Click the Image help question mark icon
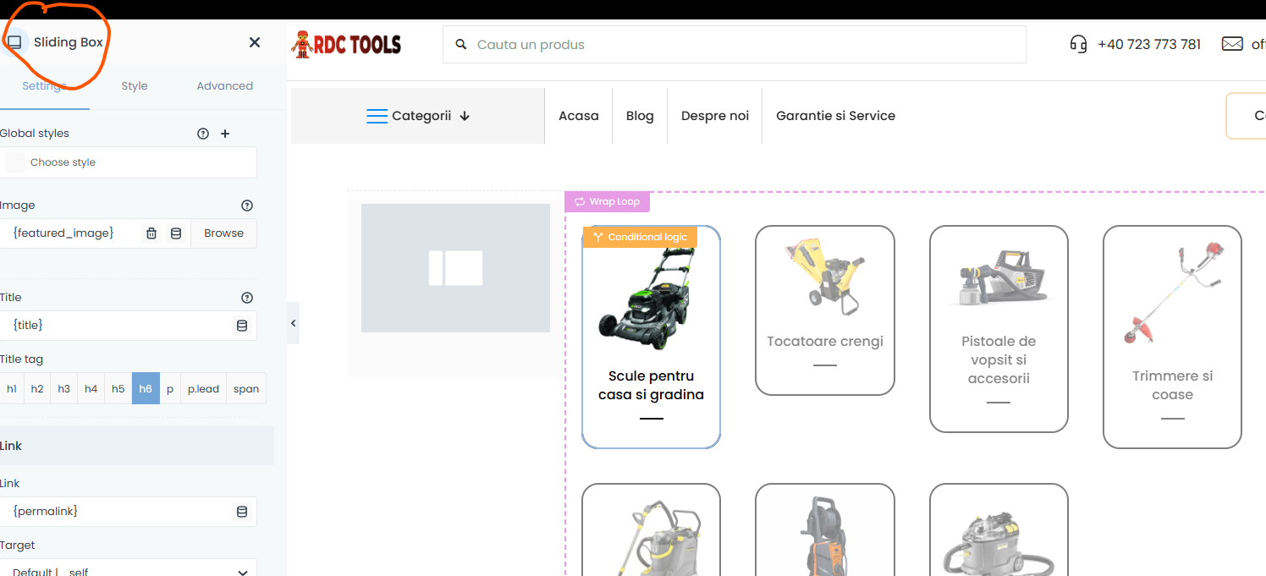Viewport: 1266px width, 576px height. point(247,206)
